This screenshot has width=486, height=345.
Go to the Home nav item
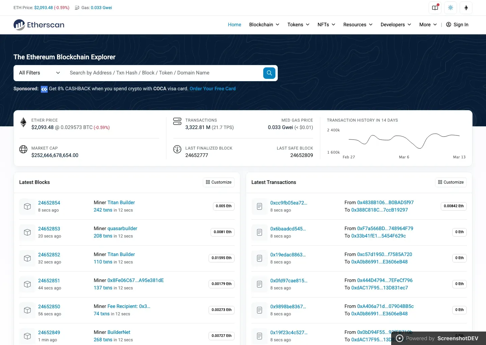point(235,25)
